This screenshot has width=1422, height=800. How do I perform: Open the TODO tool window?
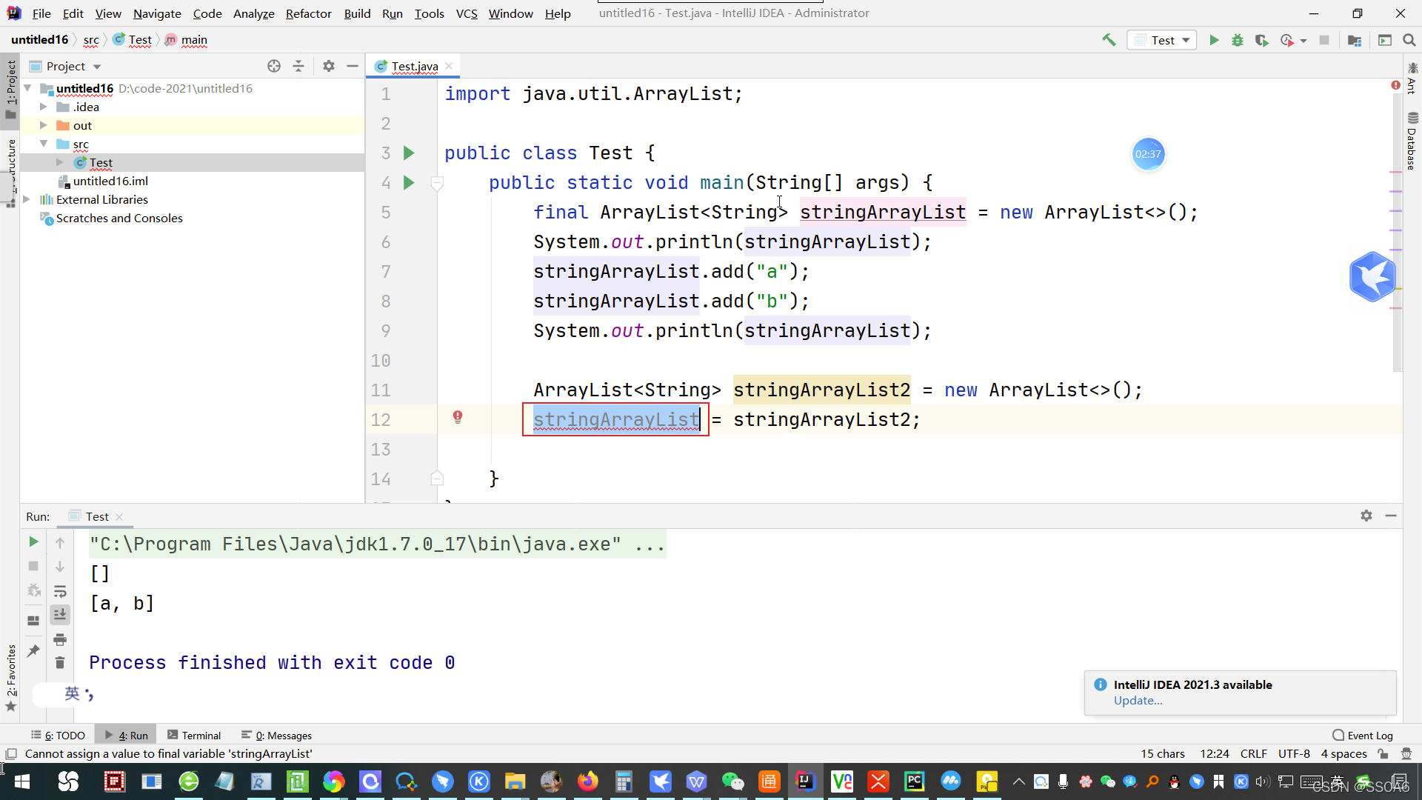pyautogui.click(x=59, y=736)
